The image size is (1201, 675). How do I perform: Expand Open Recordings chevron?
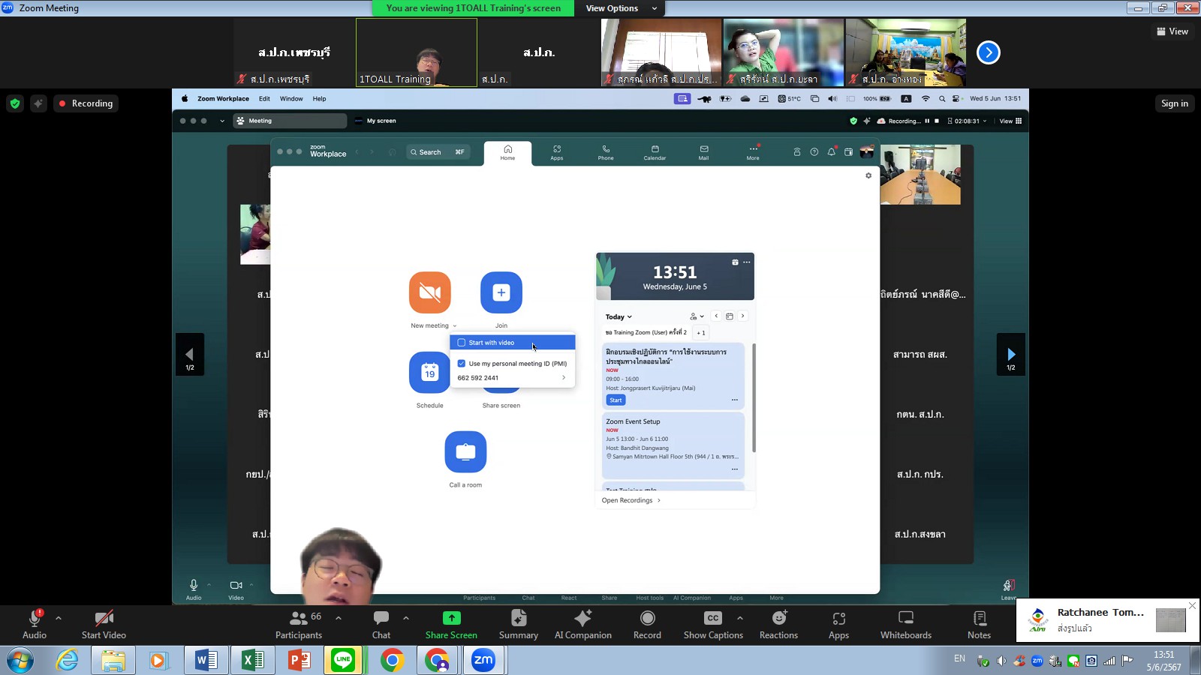click(x=659, y=500)
